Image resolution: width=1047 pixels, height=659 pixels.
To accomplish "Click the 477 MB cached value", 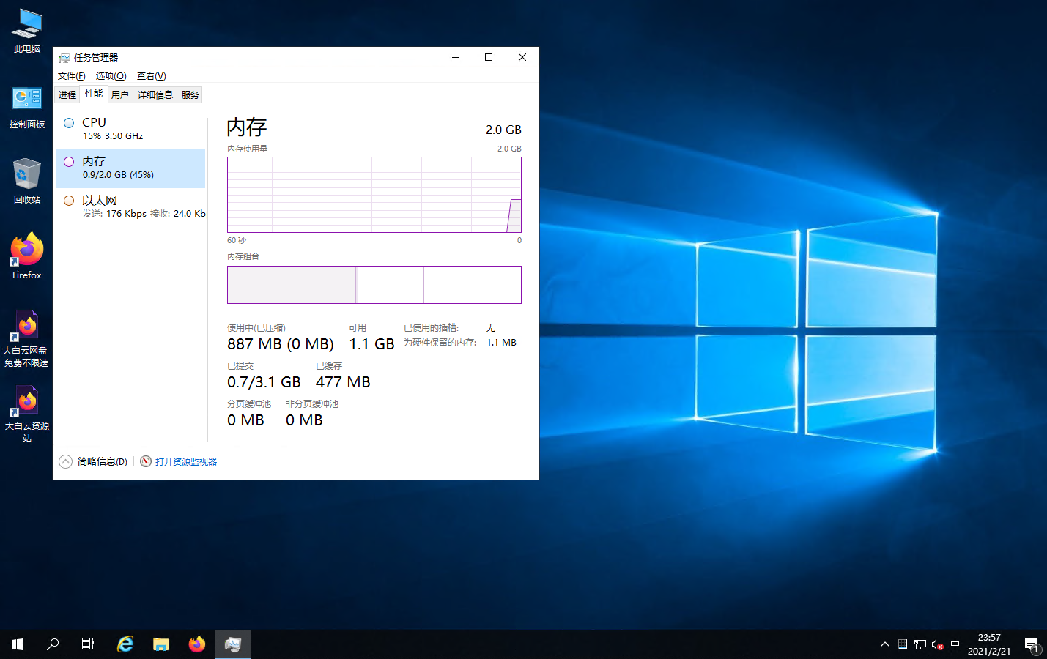I will (x=343, y=382).
